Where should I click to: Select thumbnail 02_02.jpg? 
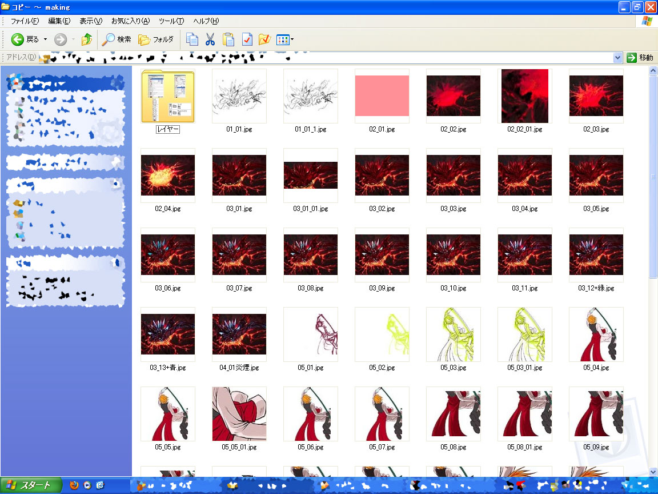453,96
